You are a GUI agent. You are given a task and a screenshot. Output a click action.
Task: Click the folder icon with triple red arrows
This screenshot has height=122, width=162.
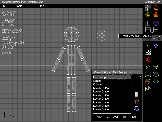click(156, 8)
